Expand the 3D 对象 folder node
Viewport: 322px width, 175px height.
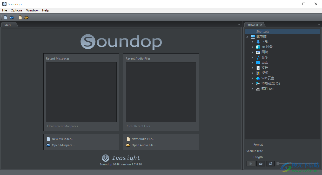252,47
